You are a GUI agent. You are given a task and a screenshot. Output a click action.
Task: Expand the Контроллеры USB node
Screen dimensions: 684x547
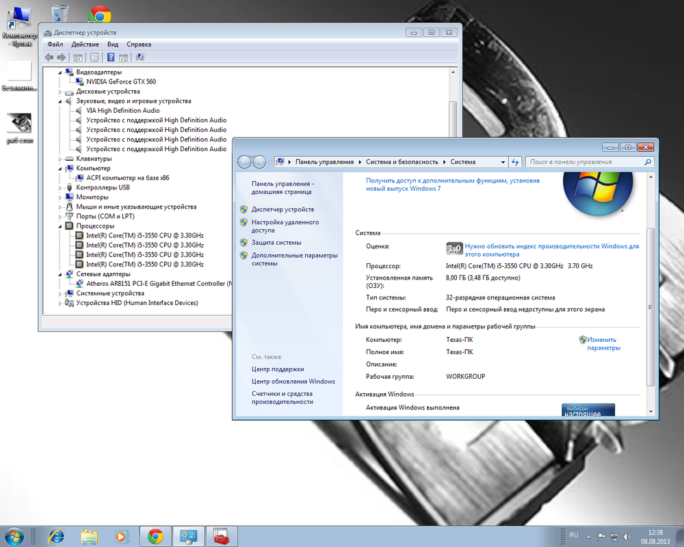click(60, 187)
